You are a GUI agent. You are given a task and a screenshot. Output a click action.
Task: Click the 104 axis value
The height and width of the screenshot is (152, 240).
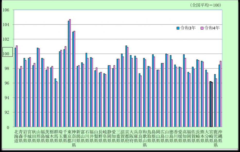click(6, 25)
